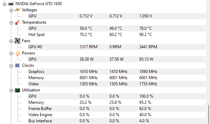
Task: Click the Utilization graph icon
Action: pyautogui.click(x=17, y=90)
